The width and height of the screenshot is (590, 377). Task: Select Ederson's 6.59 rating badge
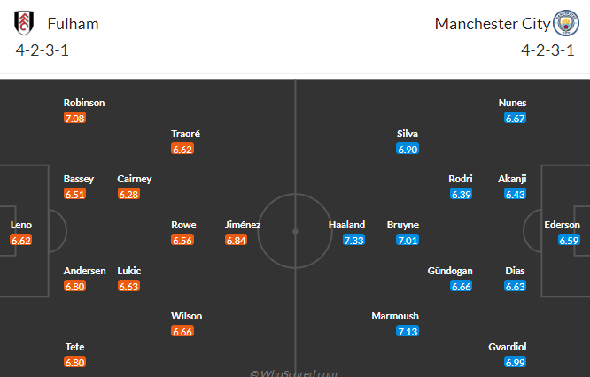click(569, 240)
